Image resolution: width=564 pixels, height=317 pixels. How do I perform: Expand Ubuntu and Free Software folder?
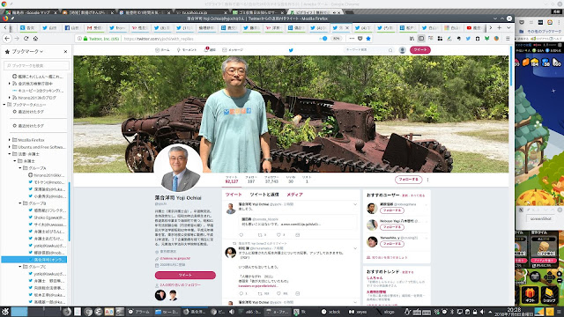(10, 147)
